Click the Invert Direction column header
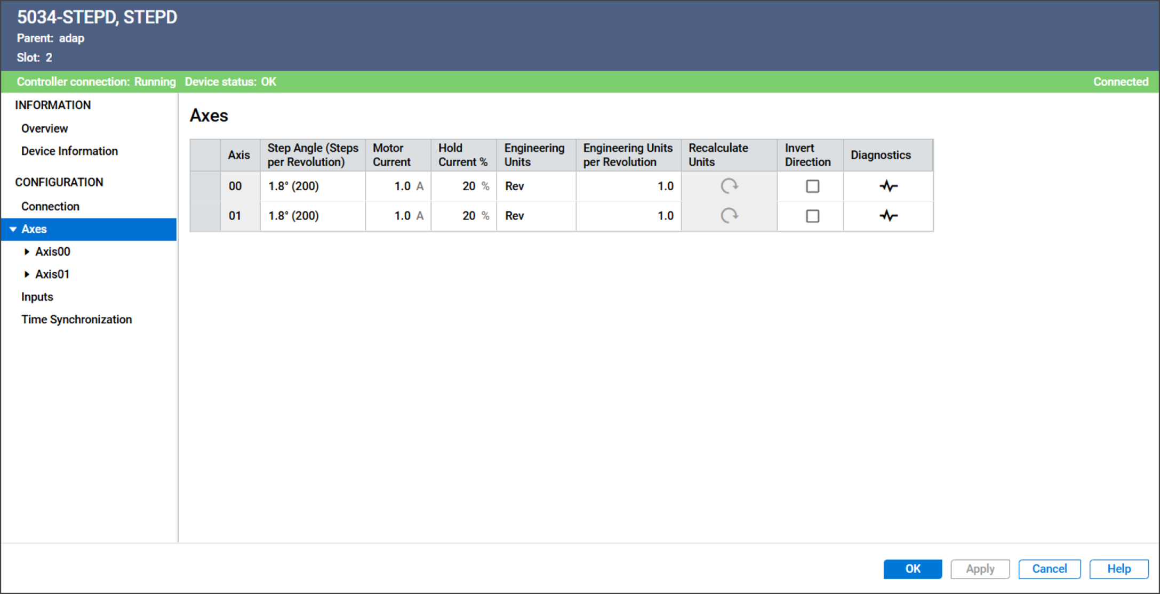This screenshot has height=594, width=1160. click(810, 155)
